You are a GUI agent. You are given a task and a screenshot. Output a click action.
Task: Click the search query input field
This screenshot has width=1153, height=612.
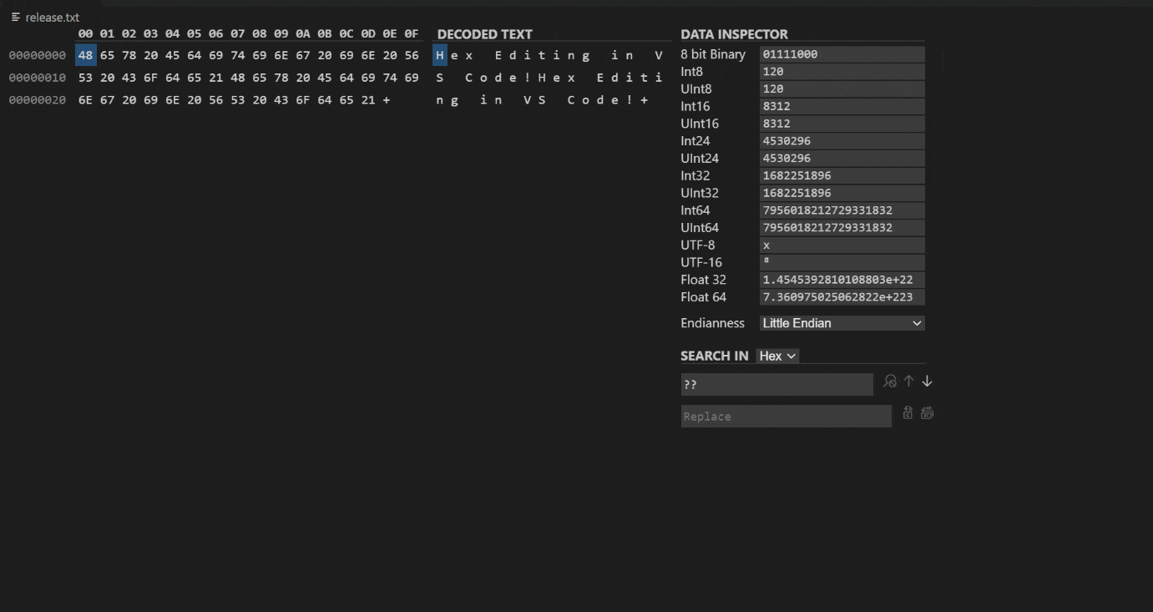(x=776, y=385)
